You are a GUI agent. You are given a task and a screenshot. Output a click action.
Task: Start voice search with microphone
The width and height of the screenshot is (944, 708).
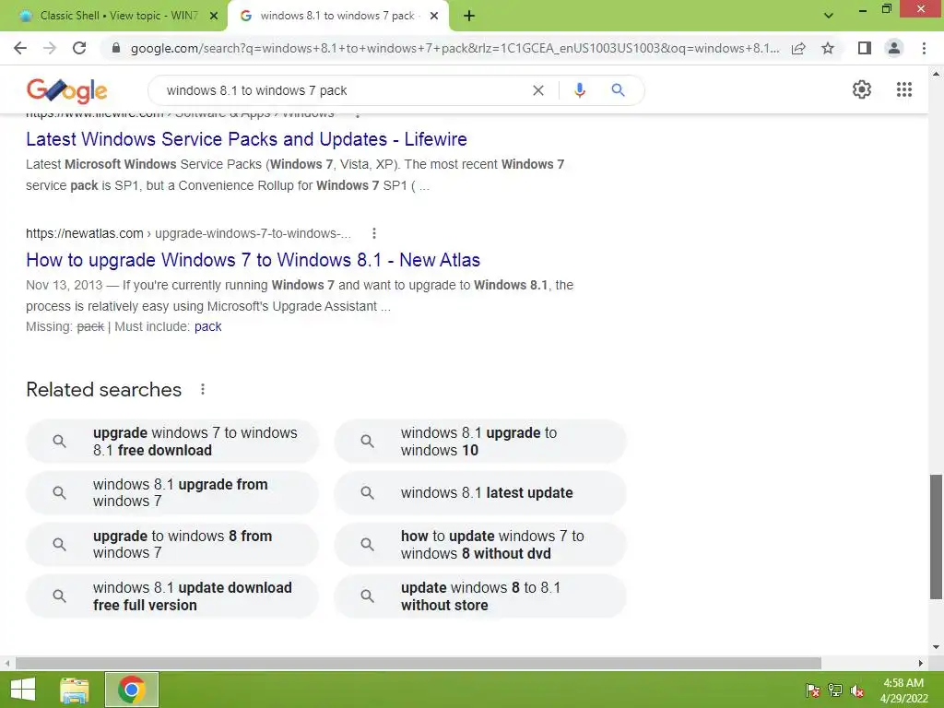coord(579,90)
